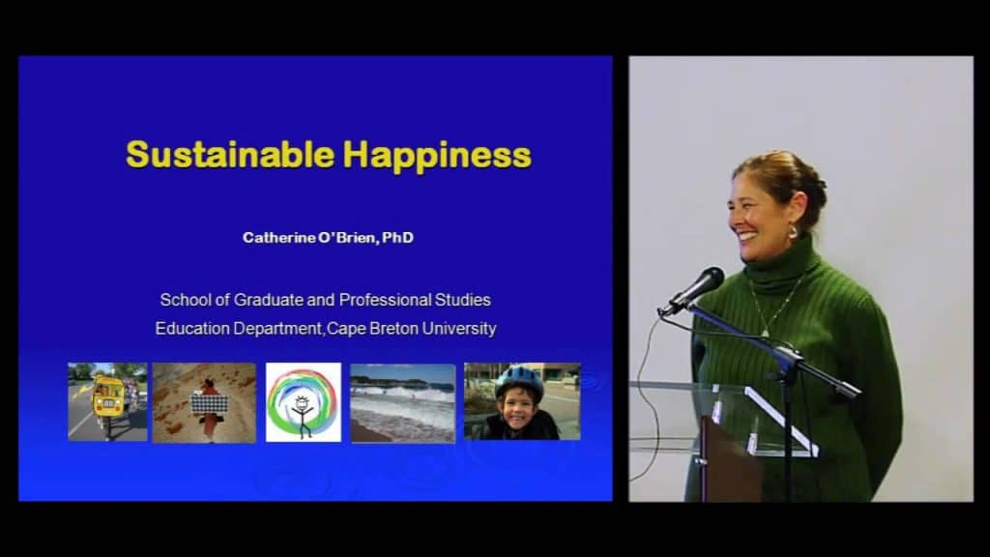The image size is (990, 557).
Task: Click the school bus thumbnail image
Action: [107, 401]
